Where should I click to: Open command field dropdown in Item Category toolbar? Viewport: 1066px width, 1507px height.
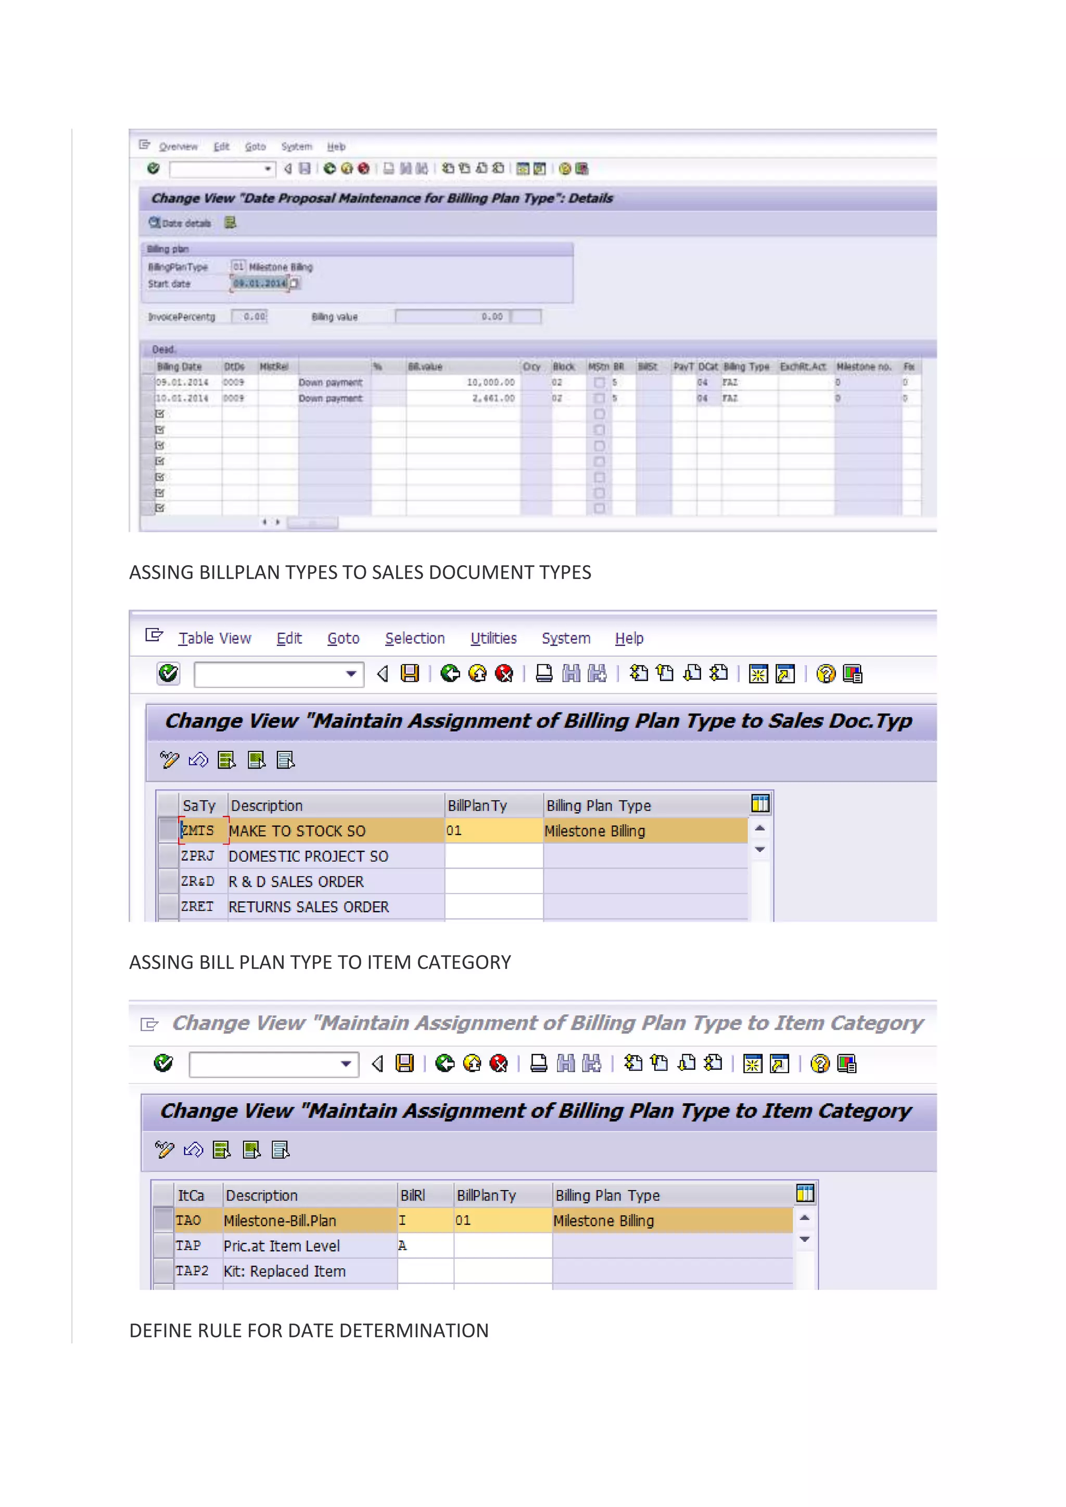click(x=346, y=1064)
